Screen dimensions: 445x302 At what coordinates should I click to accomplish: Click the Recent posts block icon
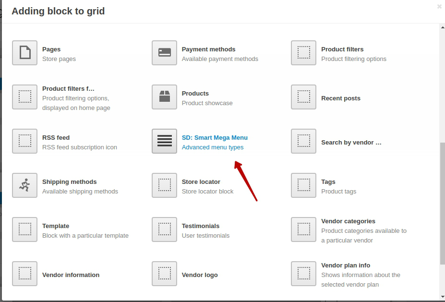(x=304, y=97)
